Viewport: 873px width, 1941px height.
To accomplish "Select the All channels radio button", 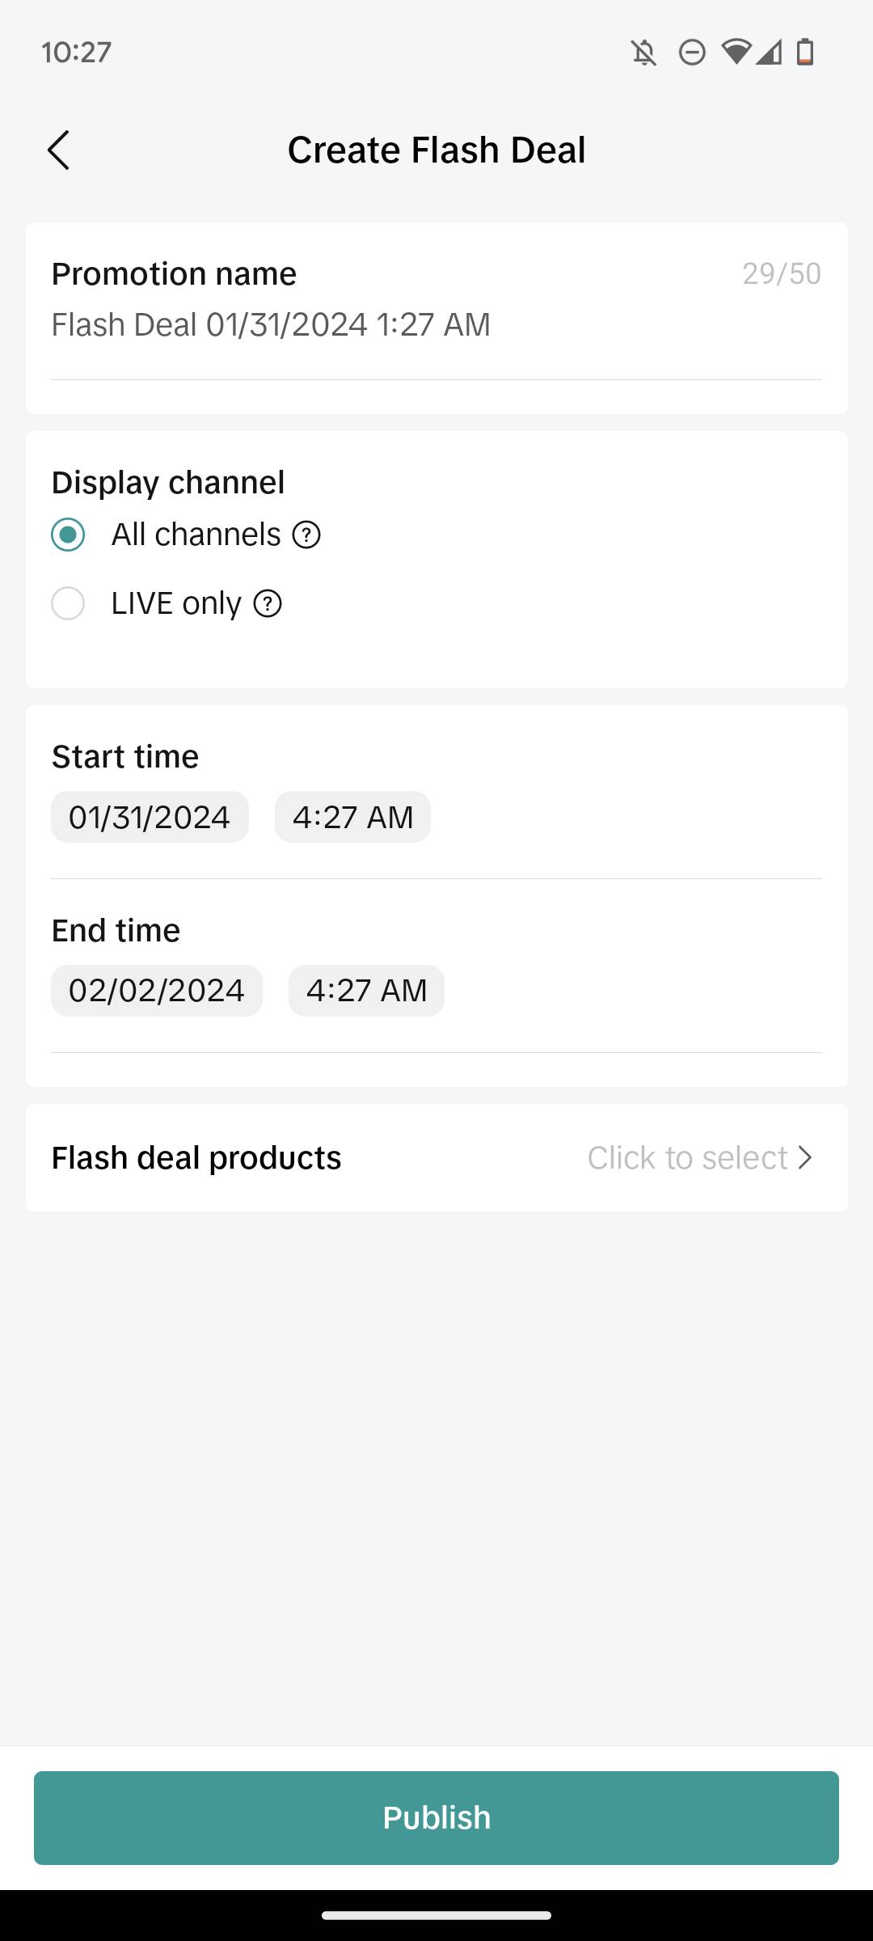I will click(68, 535).
